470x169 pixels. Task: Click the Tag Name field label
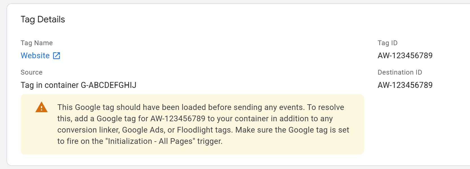click(37, 43)
